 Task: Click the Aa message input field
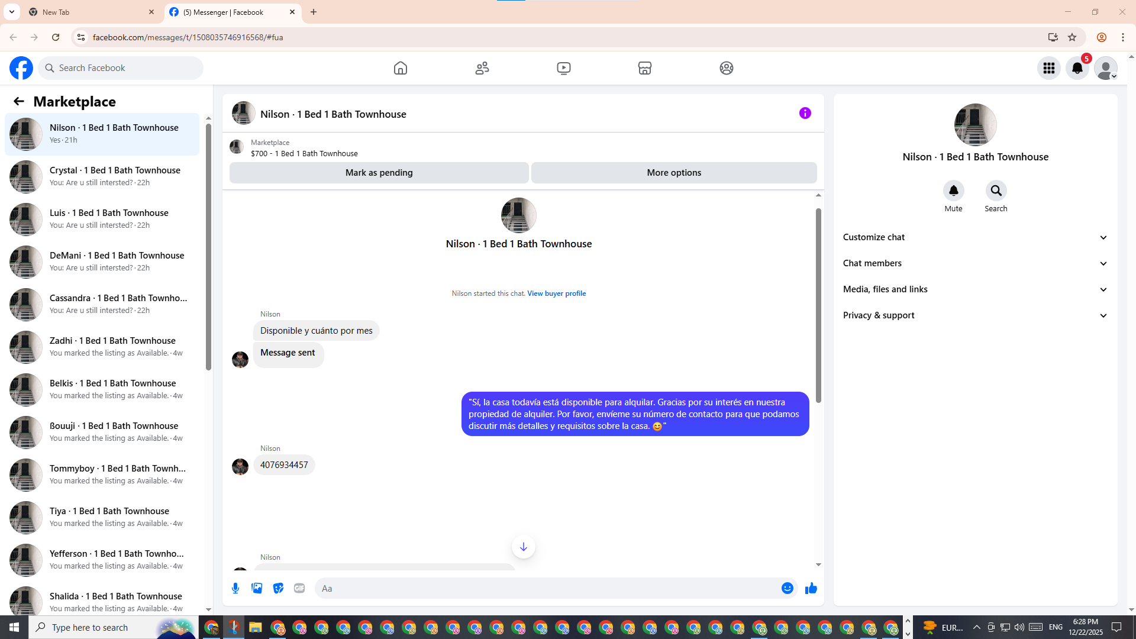coord(544,588)
